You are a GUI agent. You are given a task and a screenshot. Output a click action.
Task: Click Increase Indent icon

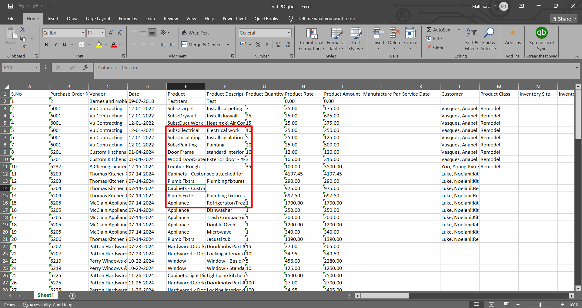point(172,44)
